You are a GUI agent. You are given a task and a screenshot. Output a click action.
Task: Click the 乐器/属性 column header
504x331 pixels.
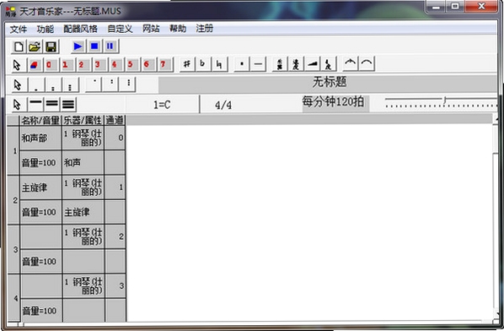[83, 121]
